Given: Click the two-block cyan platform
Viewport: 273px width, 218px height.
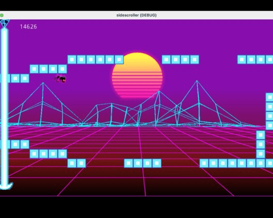Looking at the screenshot, I should [x=77, y=163].
